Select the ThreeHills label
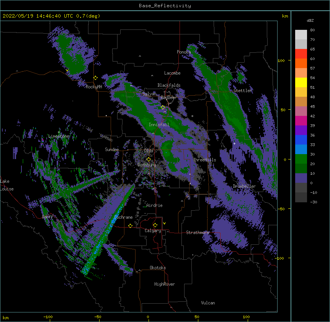This screenshot has width=330, height=322. coord(204,160)
